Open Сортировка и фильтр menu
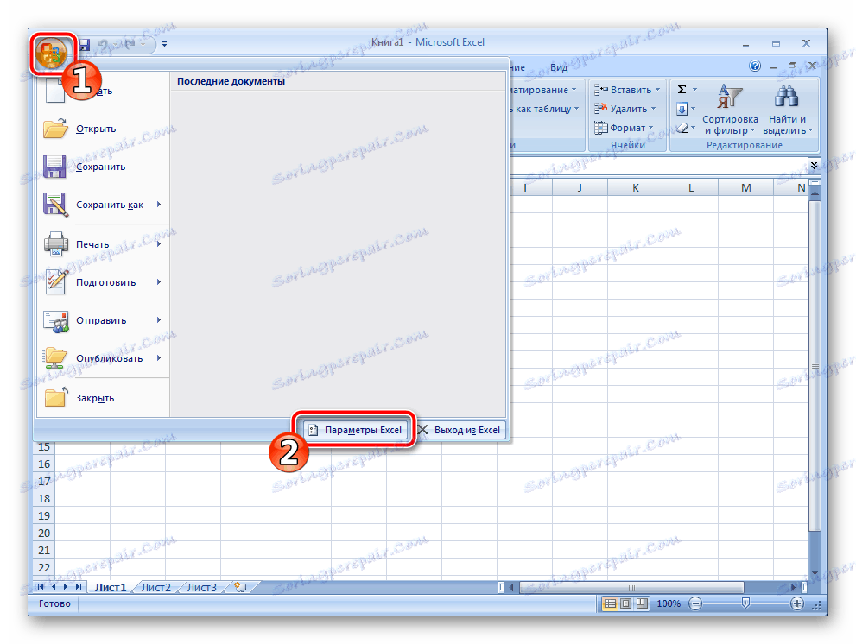Screen dimensions: 856x644 [730, 110]
